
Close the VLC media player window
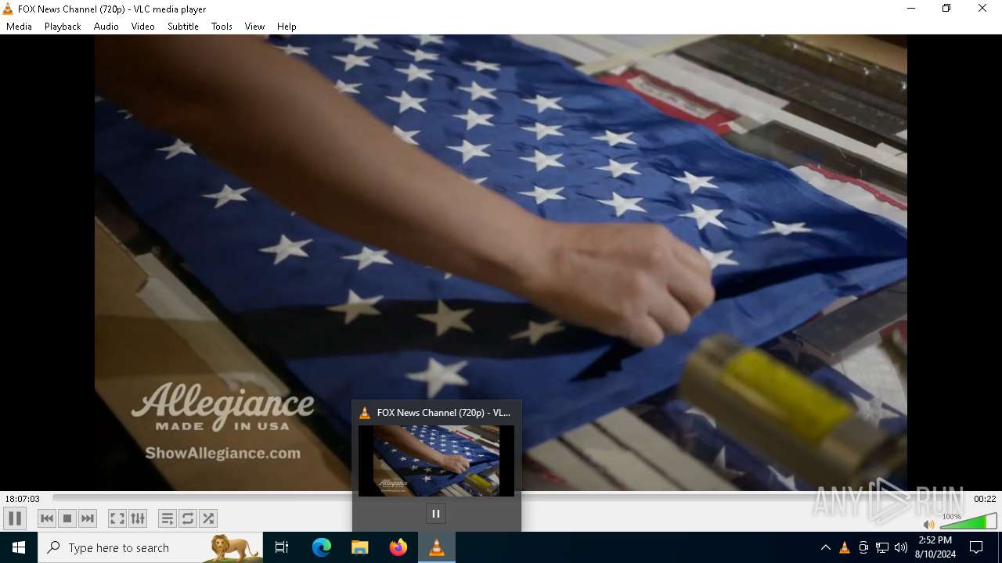pos(982,9)
